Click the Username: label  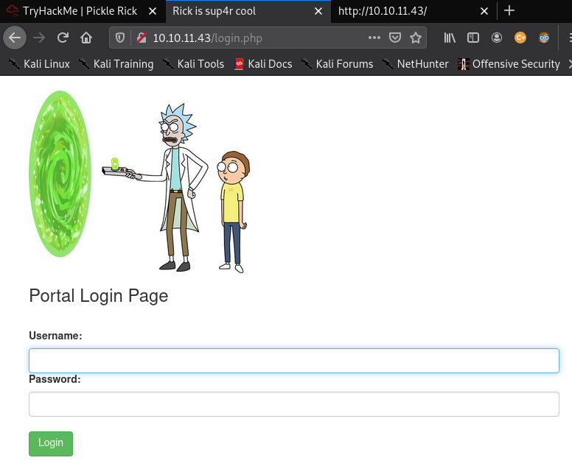click(55, 336)
